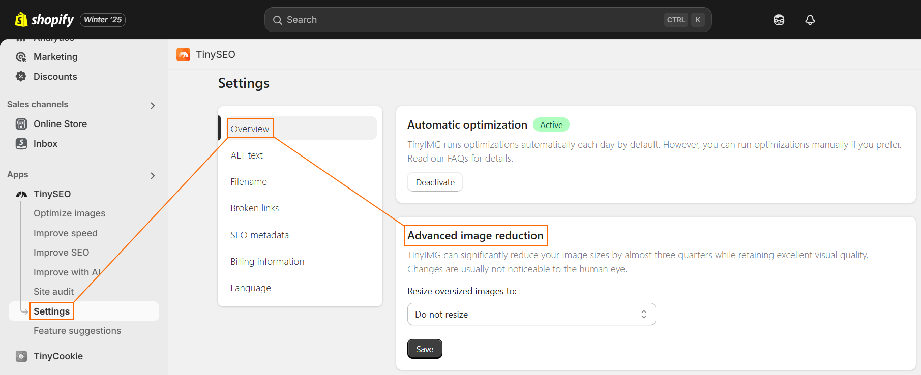Viewport: 921px width, 375px height.
Task: Switch to Broken links settings
Action: 255,208
